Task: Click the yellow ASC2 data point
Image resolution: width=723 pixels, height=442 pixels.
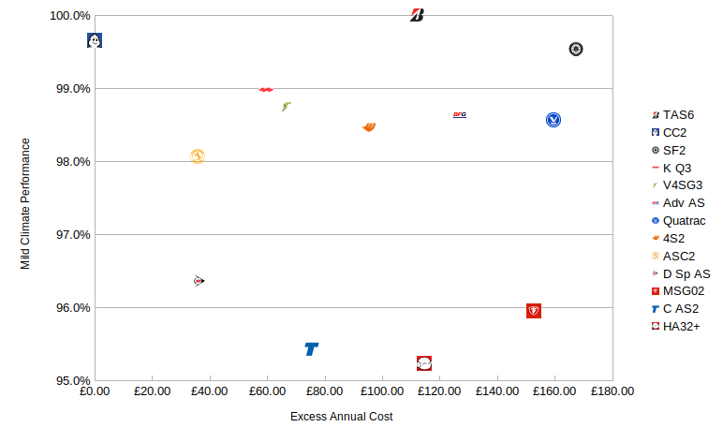Action: click(x=198, y=156)
